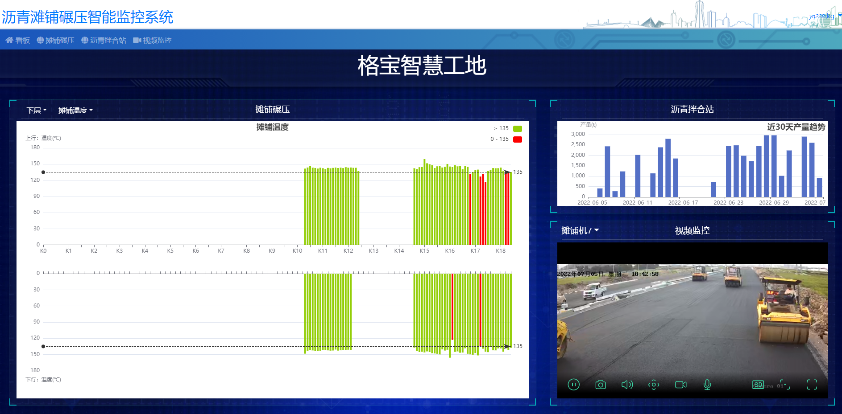Mute the video speaker volume
Image resolution: width=842 pixels, height=414 pixels.
tap(627, 385)
